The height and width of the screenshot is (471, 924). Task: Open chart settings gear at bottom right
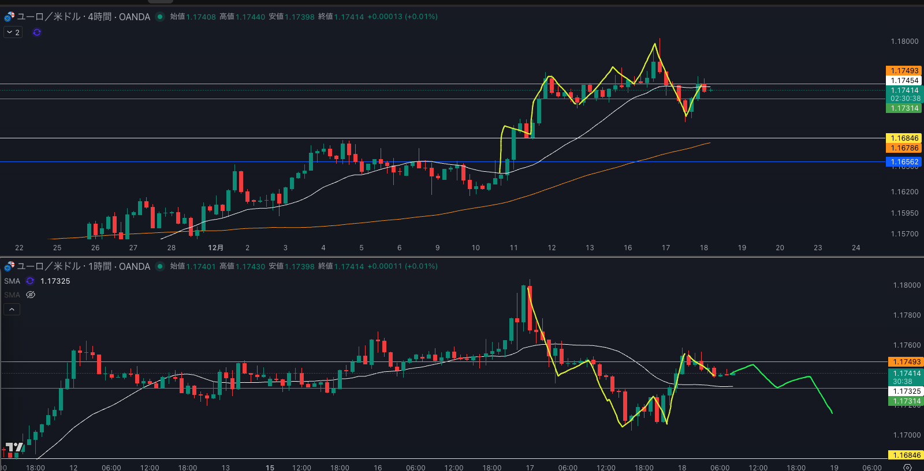[x=907, y=467]
